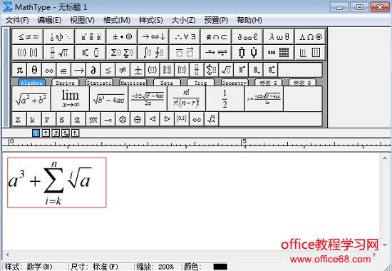Image resolution: width=392 pixels, height=271 pixels.
Task: Open the boxes templates palette
Action: pyautogui.click(x=311, y=53)
